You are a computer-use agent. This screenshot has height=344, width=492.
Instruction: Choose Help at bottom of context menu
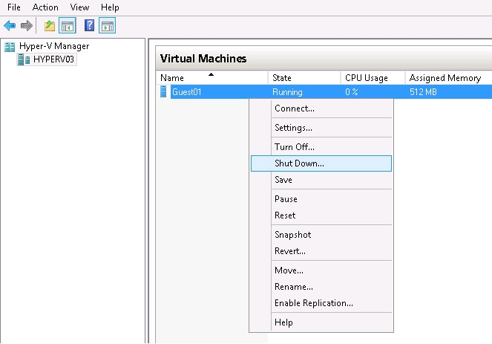pyautogui.click(x=321, y=322)
